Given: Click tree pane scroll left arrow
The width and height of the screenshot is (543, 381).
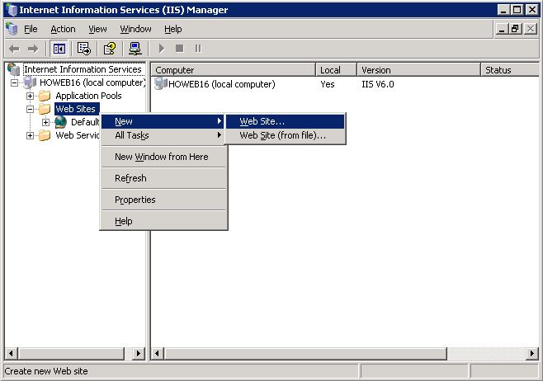Looking at the screenshot, I should click(12, 353).
